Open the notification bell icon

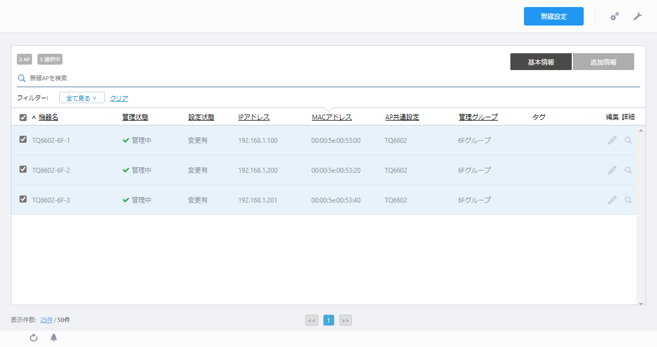pos(54,338)
